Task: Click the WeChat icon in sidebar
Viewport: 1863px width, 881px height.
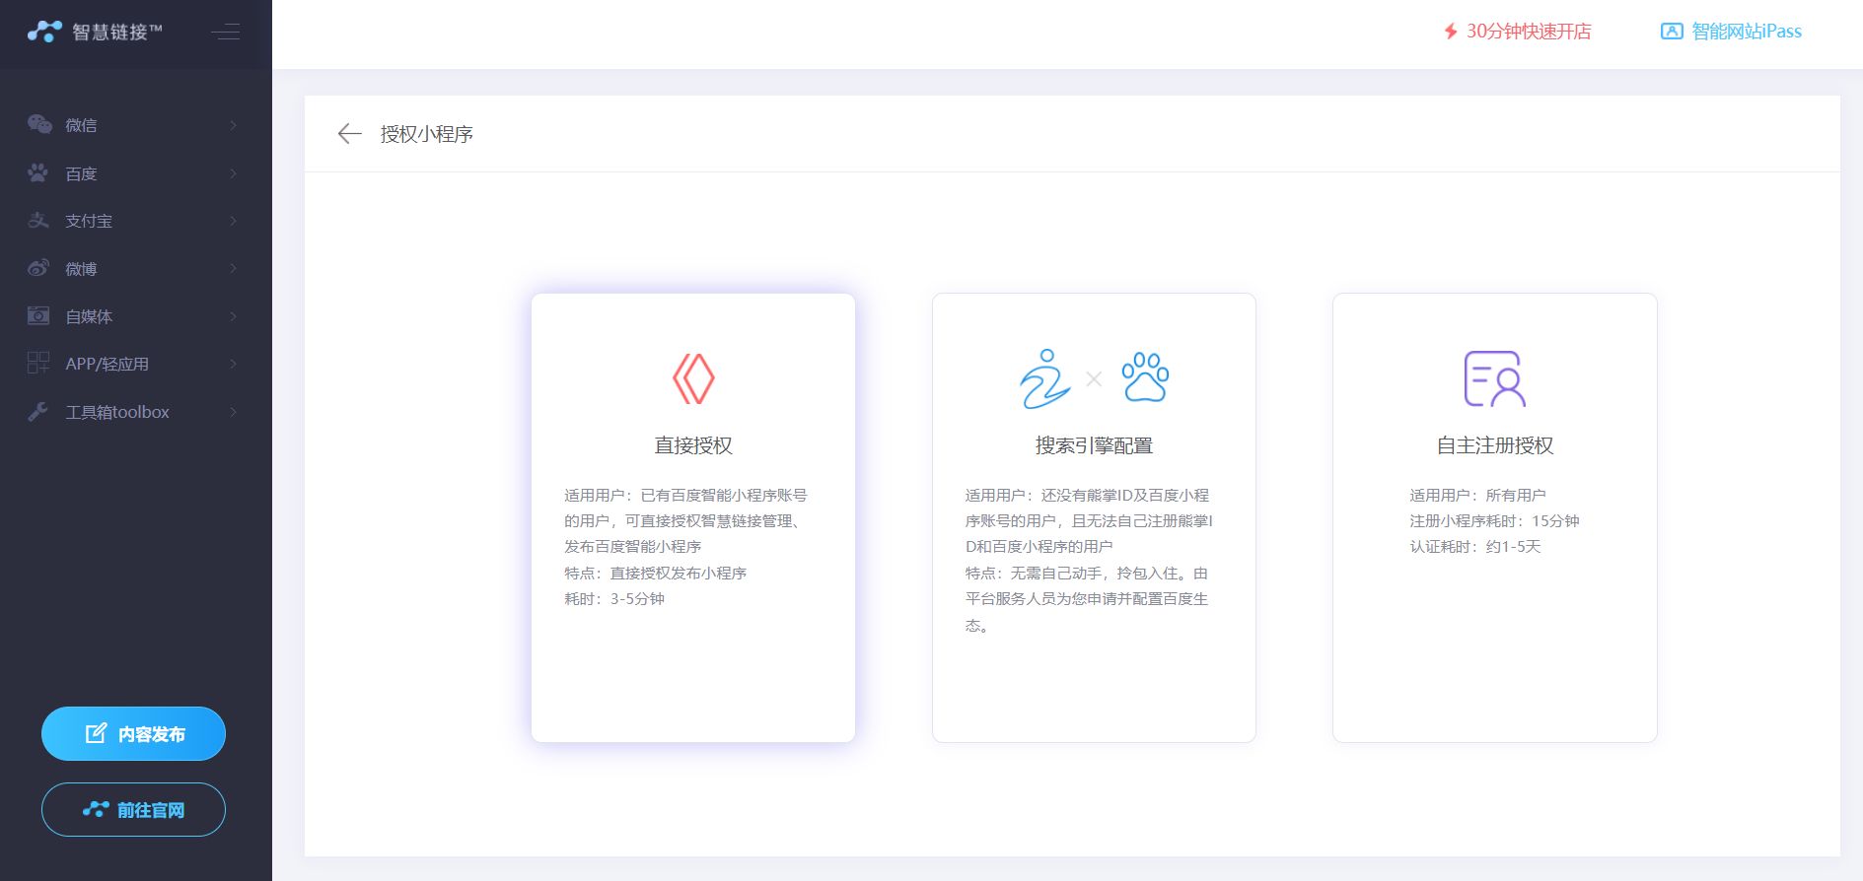Action: point(39,124)
